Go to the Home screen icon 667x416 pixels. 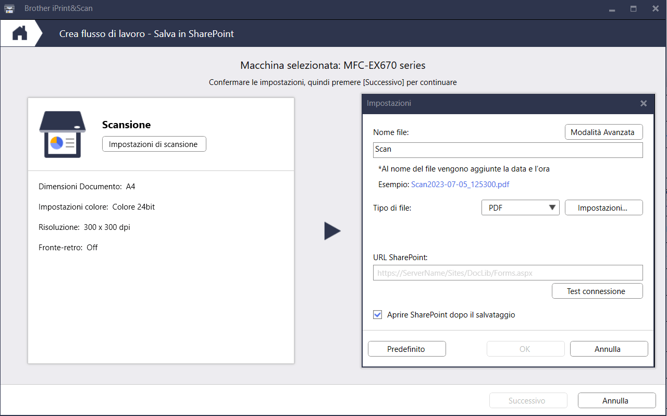[20, 33]
